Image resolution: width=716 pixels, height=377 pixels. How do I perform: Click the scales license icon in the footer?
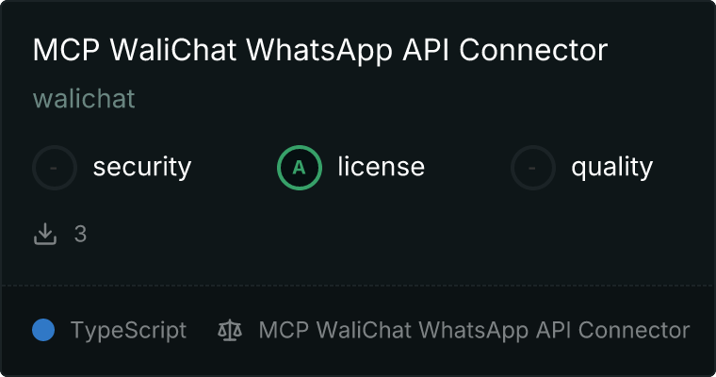pos(230,330)
